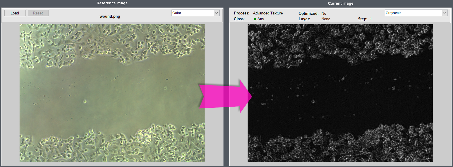
Task: Click the Layer value 'None'
Action: (x=326, y=19)
